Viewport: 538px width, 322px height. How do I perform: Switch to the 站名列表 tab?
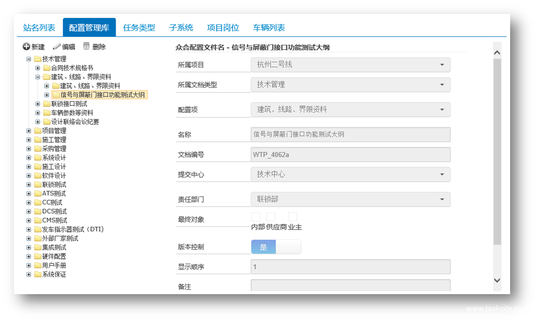(x=39, y=28)
